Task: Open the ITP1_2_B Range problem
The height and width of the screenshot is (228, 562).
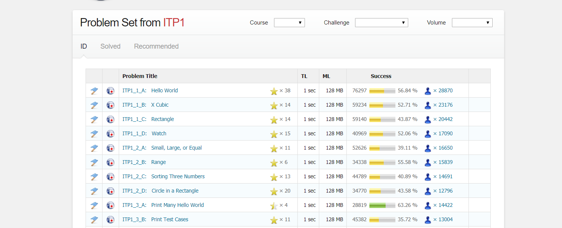Action: click(x=144, y=162)
